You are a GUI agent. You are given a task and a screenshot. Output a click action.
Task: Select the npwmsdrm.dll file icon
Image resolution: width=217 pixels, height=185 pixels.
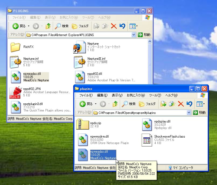click(x=83, y=140)
